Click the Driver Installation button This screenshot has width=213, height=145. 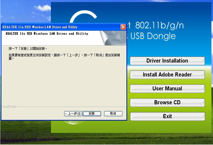[167, 61]
